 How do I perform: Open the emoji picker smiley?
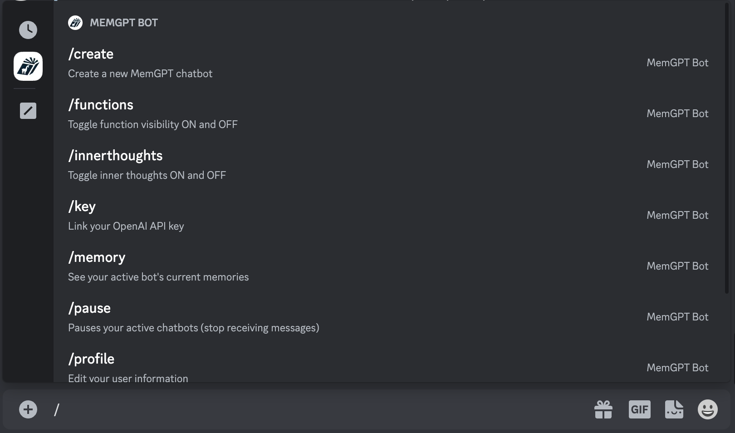click(x=708, y=409)
